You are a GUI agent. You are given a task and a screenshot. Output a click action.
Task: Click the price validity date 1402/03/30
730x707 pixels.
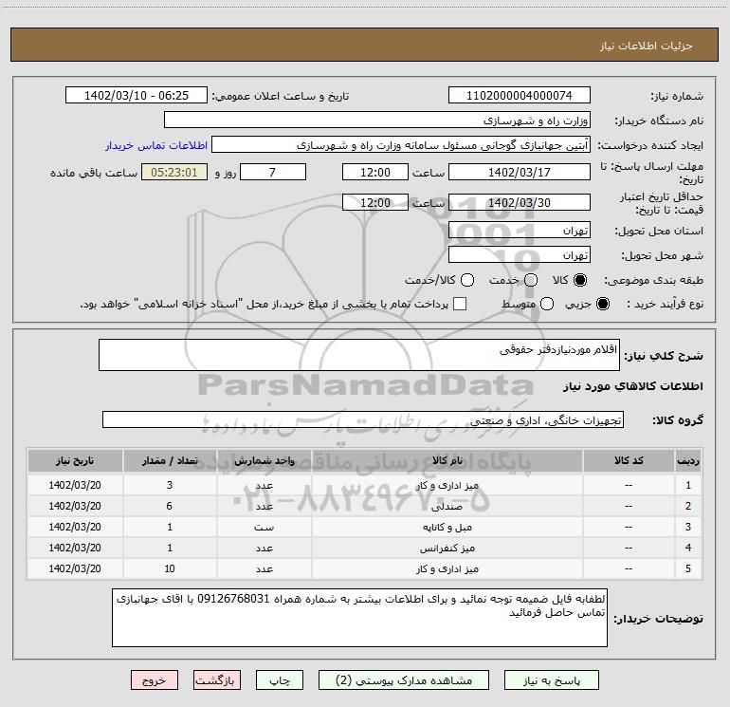[x=520, y=202]
